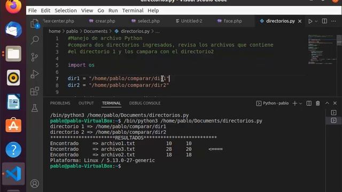Click line number 7 in the gutter
This screenshot has width=342, height=192.
click(x=57, y=78)
